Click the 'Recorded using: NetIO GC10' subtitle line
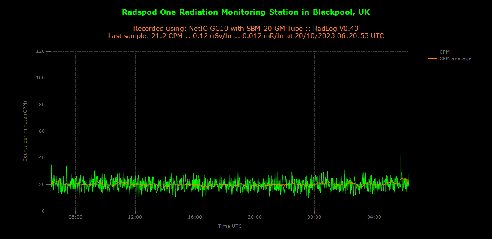The width and height of the screenshot is (492, 239). pos(246,29)
